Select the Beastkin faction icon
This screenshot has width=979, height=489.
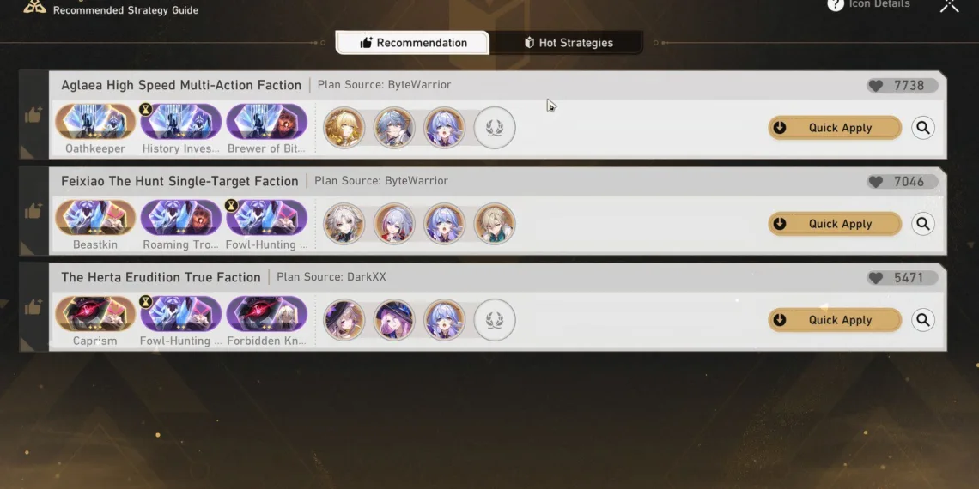coord(95,217)
